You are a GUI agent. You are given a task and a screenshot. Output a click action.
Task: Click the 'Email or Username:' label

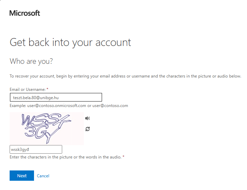(27, 89)
